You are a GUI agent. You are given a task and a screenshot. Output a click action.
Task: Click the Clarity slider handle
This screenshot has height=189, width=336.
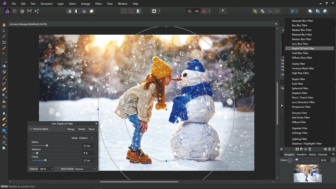pyautogui.click(x=45, y=160)
